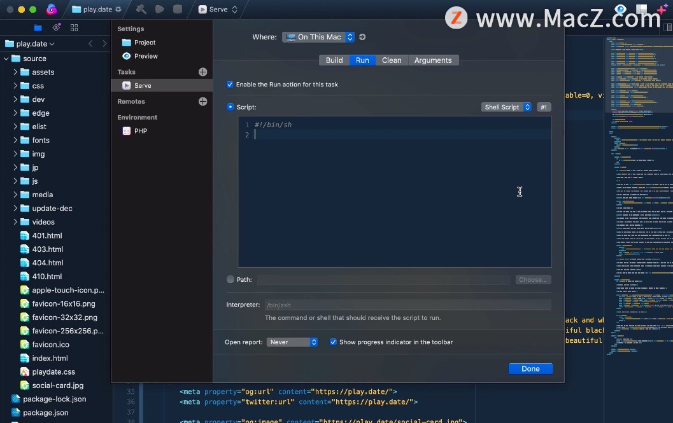The width and height of the screenshot is (673, 423).
Task: Collapse the source folder
Action: (x=6, y=59)
